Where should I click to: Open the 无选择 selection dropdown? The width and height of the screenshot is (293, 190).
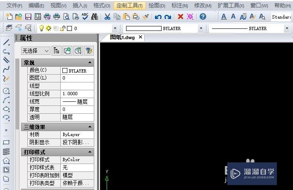(36, 51)
